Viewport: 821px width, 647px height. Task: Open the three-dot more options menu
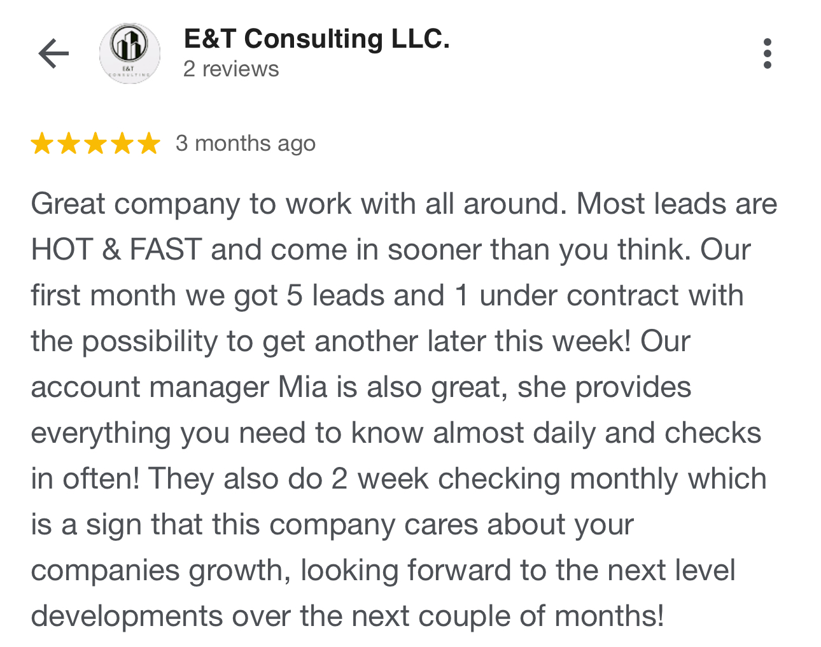click(x=768, y=53)
